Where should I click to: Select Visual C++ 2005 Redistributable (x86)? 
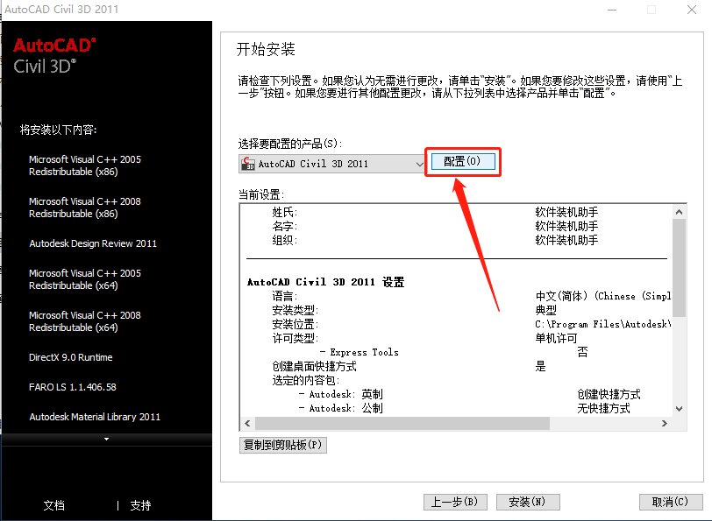click(x=85, y=166)
